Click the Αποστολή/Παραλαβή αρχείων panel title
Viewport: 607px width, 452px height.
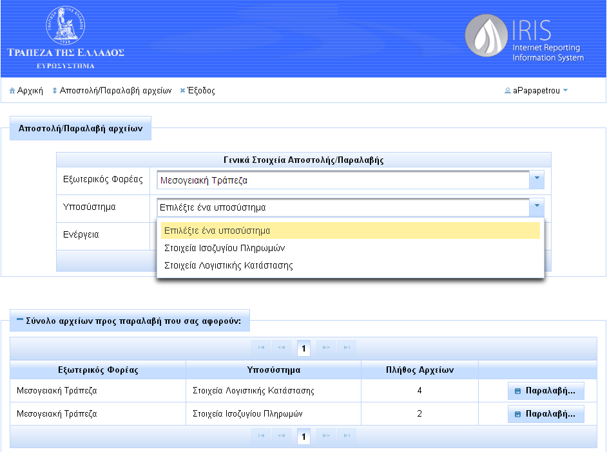(x=81, y=128)
